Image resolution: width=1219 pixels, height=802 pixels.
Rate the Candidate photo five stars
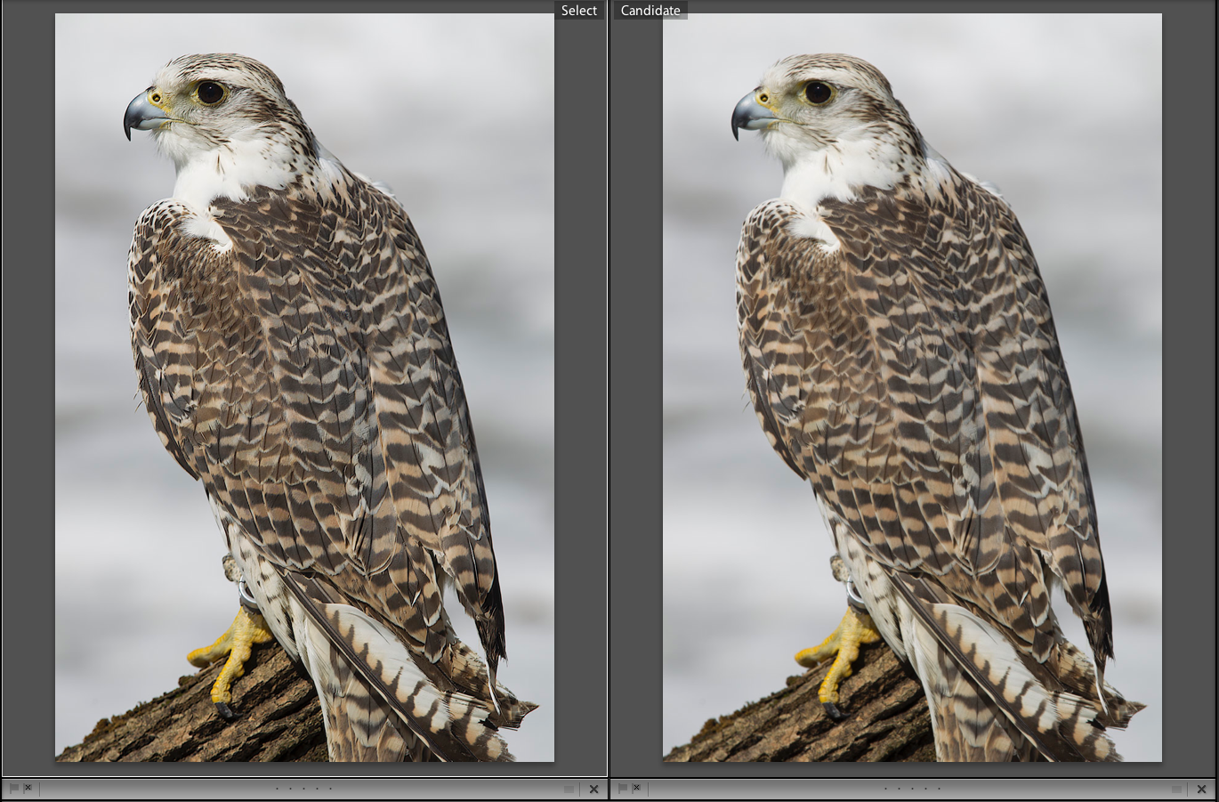[939, 789]
